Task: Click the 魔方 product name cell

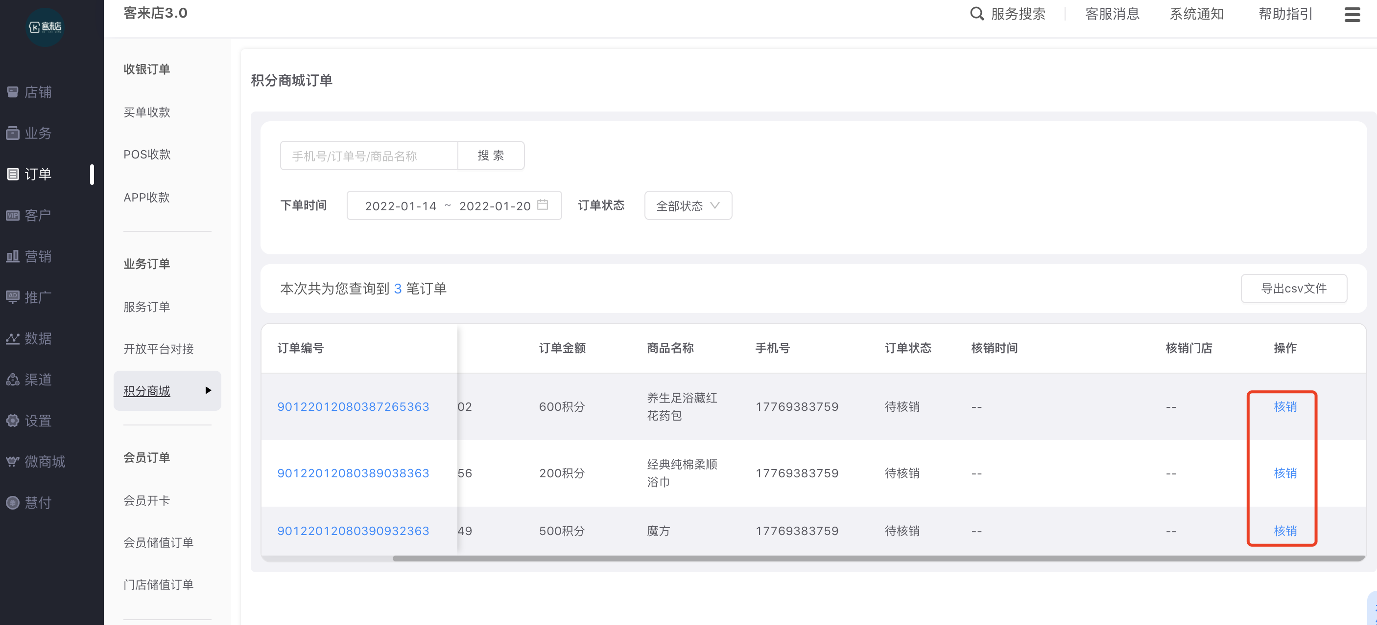Action: tap(659, 531)
